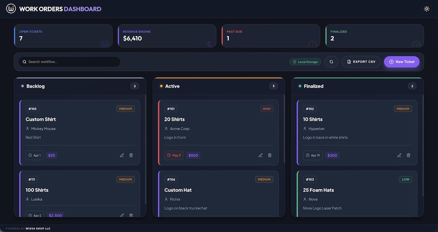438x232 pixels.
Task: Click ticket ID #102 tag
Action: tap(310, 109)
